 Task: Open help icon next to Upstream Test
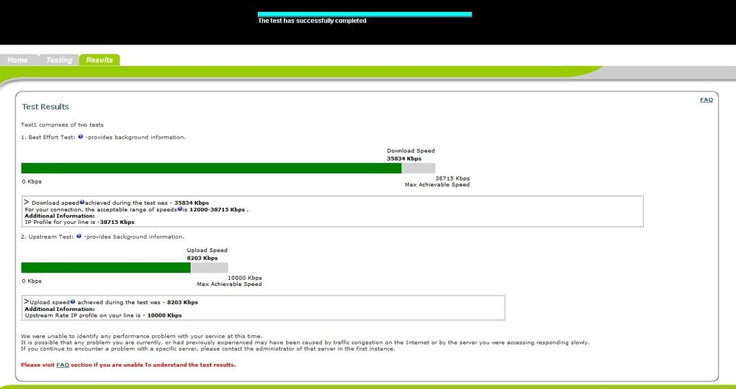pyautogui.click(x=79, y=236)
